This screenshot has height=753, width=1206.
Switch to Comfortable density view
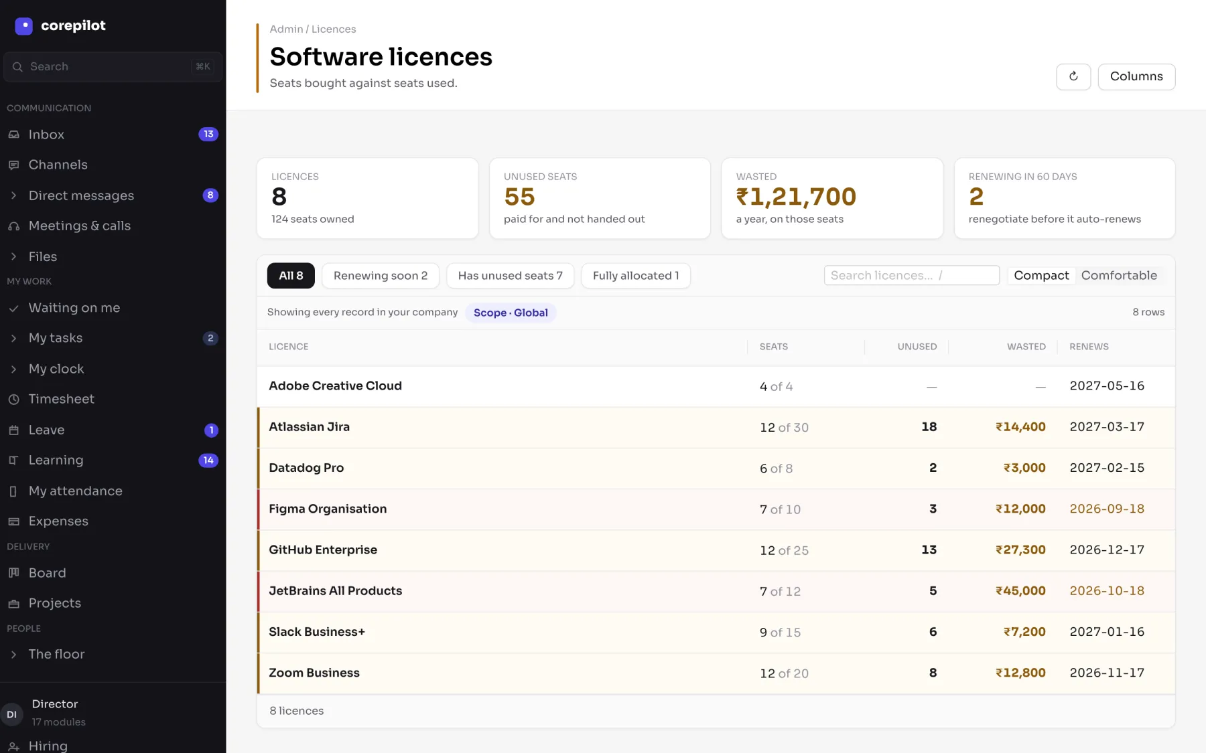(1119, 275)
